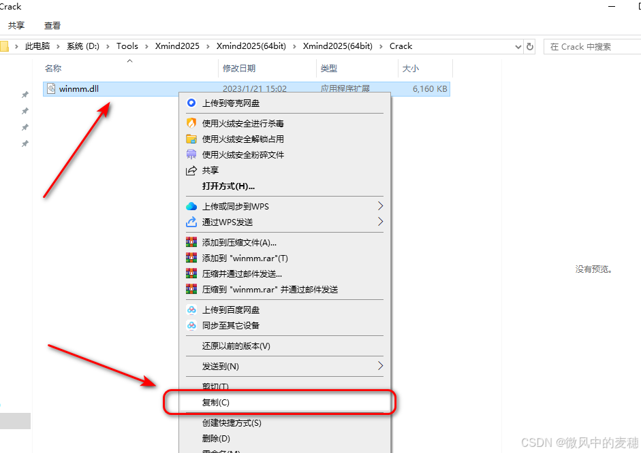Click the WinRAR icon beside 压缩并通过邮件发送
This screenshot has width=641, height=453.
pos(191,273)
